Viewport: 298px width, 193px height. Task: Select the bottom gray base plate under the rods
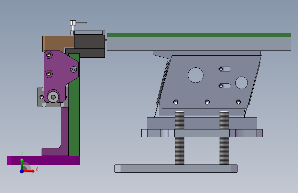coord(176,169)
